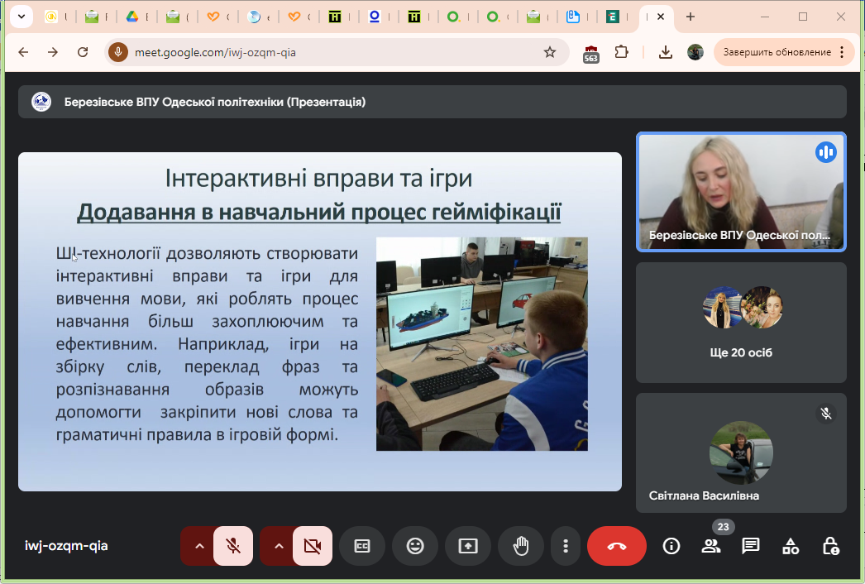This screenshot has width=865, height=584.
Task: Open the meeting details info icon
Action: click(671, 546)
